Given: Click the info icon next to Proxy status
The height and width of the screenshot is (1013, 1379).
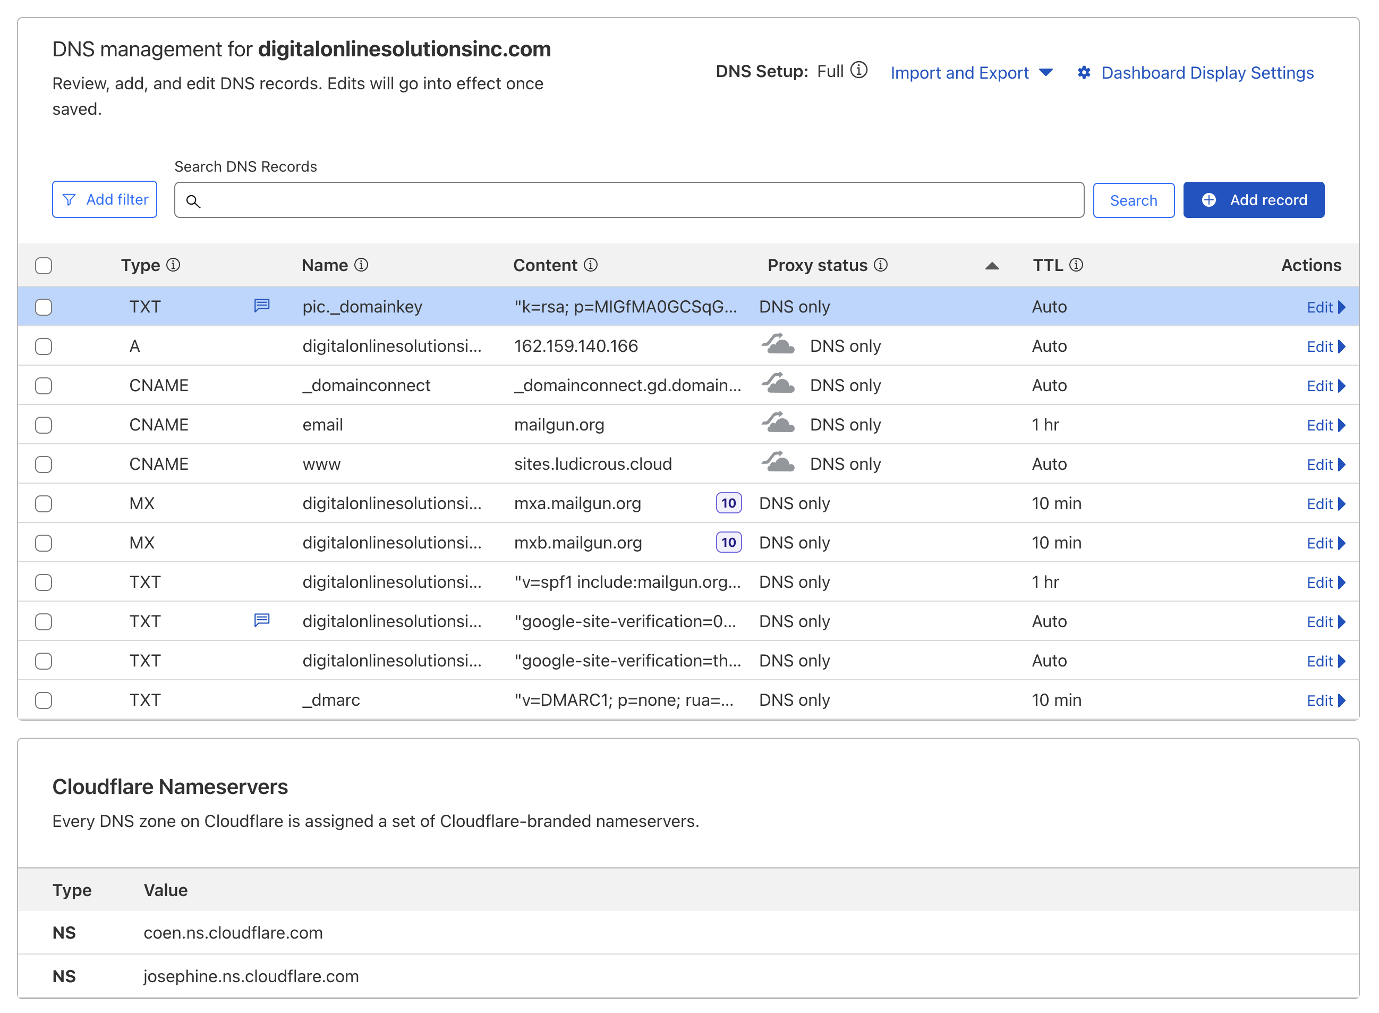Looking at the screenshot, I should click(881, 265).
